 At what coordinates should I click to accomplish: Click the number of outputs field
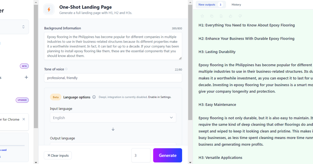141,155
